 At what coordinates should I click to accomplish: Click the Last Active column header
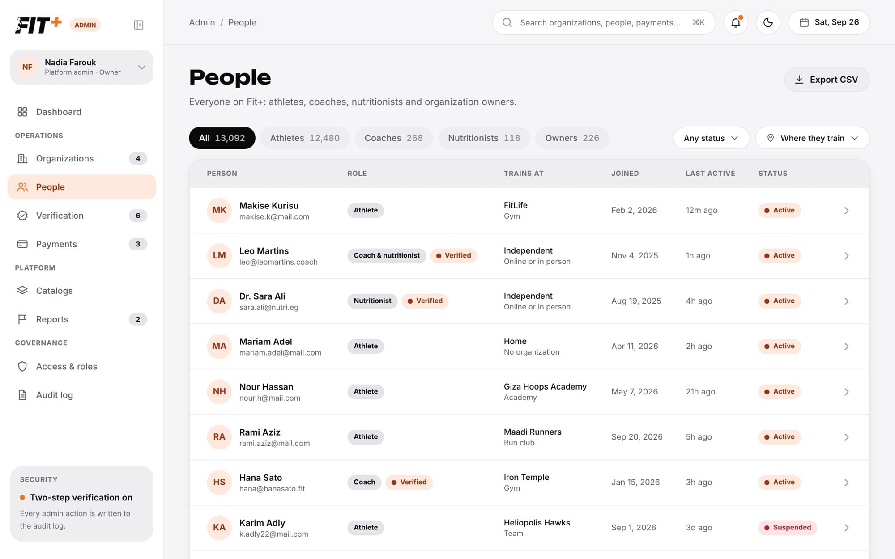(x=710, y=174)
